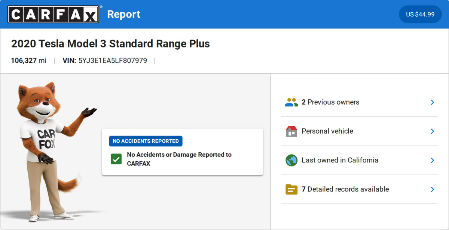Expand the Detailed records available chevron

pos(432,189)
